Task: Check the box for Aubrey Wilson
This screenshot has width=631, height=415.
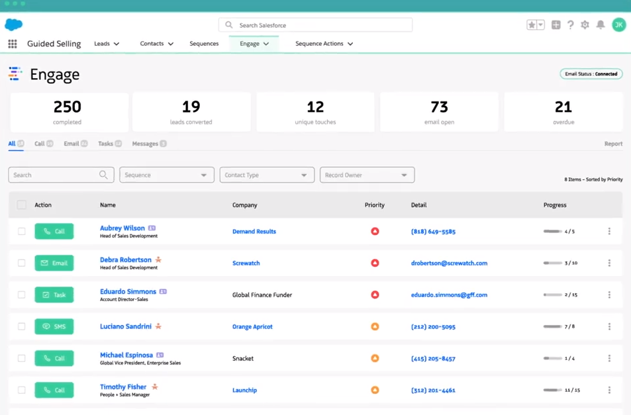Action: (x=22, y=232)
